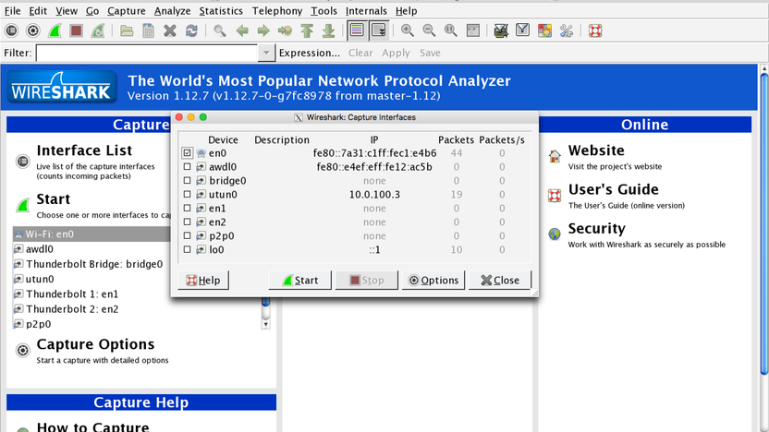Open the interface list toolbar icon
Image resolution: width=769 pixels, height=432 pixels.
pos(11,30)
